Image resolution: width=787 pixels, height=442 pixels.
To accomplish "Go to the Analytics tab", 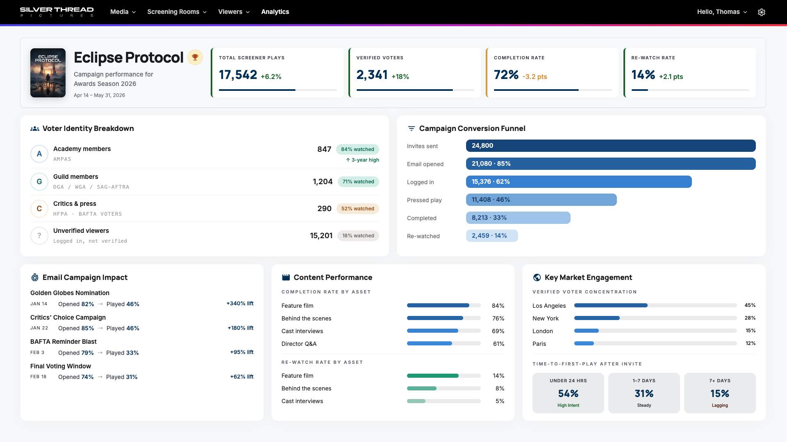I will pos(275,12).
